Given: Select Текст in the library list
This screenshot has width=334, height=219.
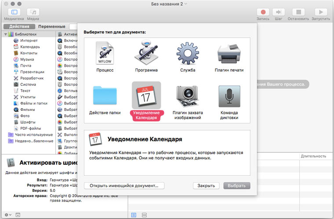Looking at the screenshot, I should coord(29,91).
